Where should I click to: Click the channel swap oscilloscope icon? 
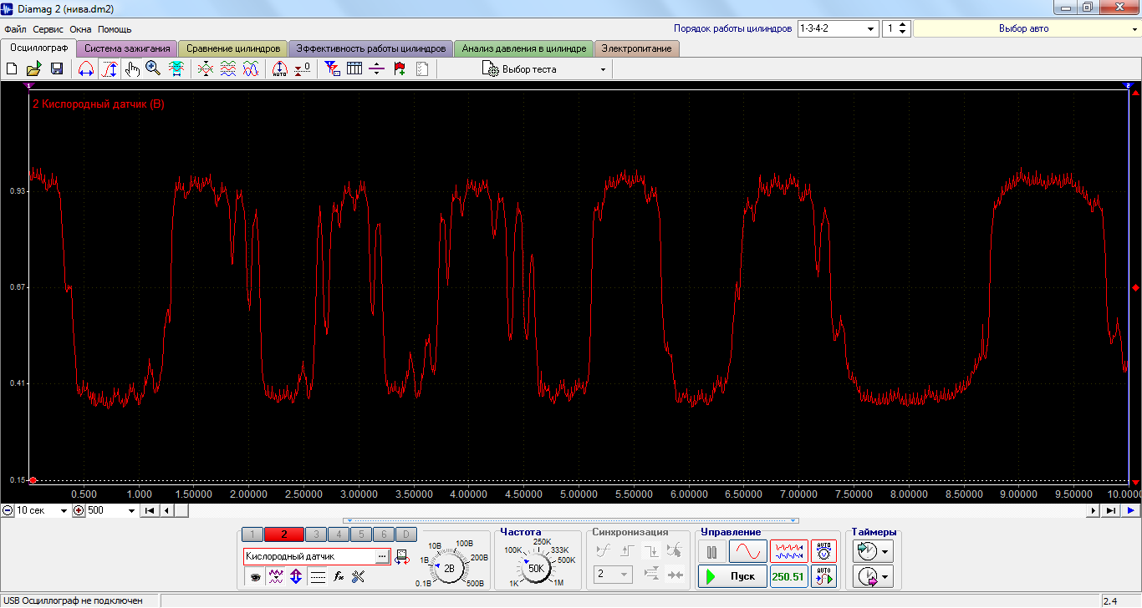(402, 556)
